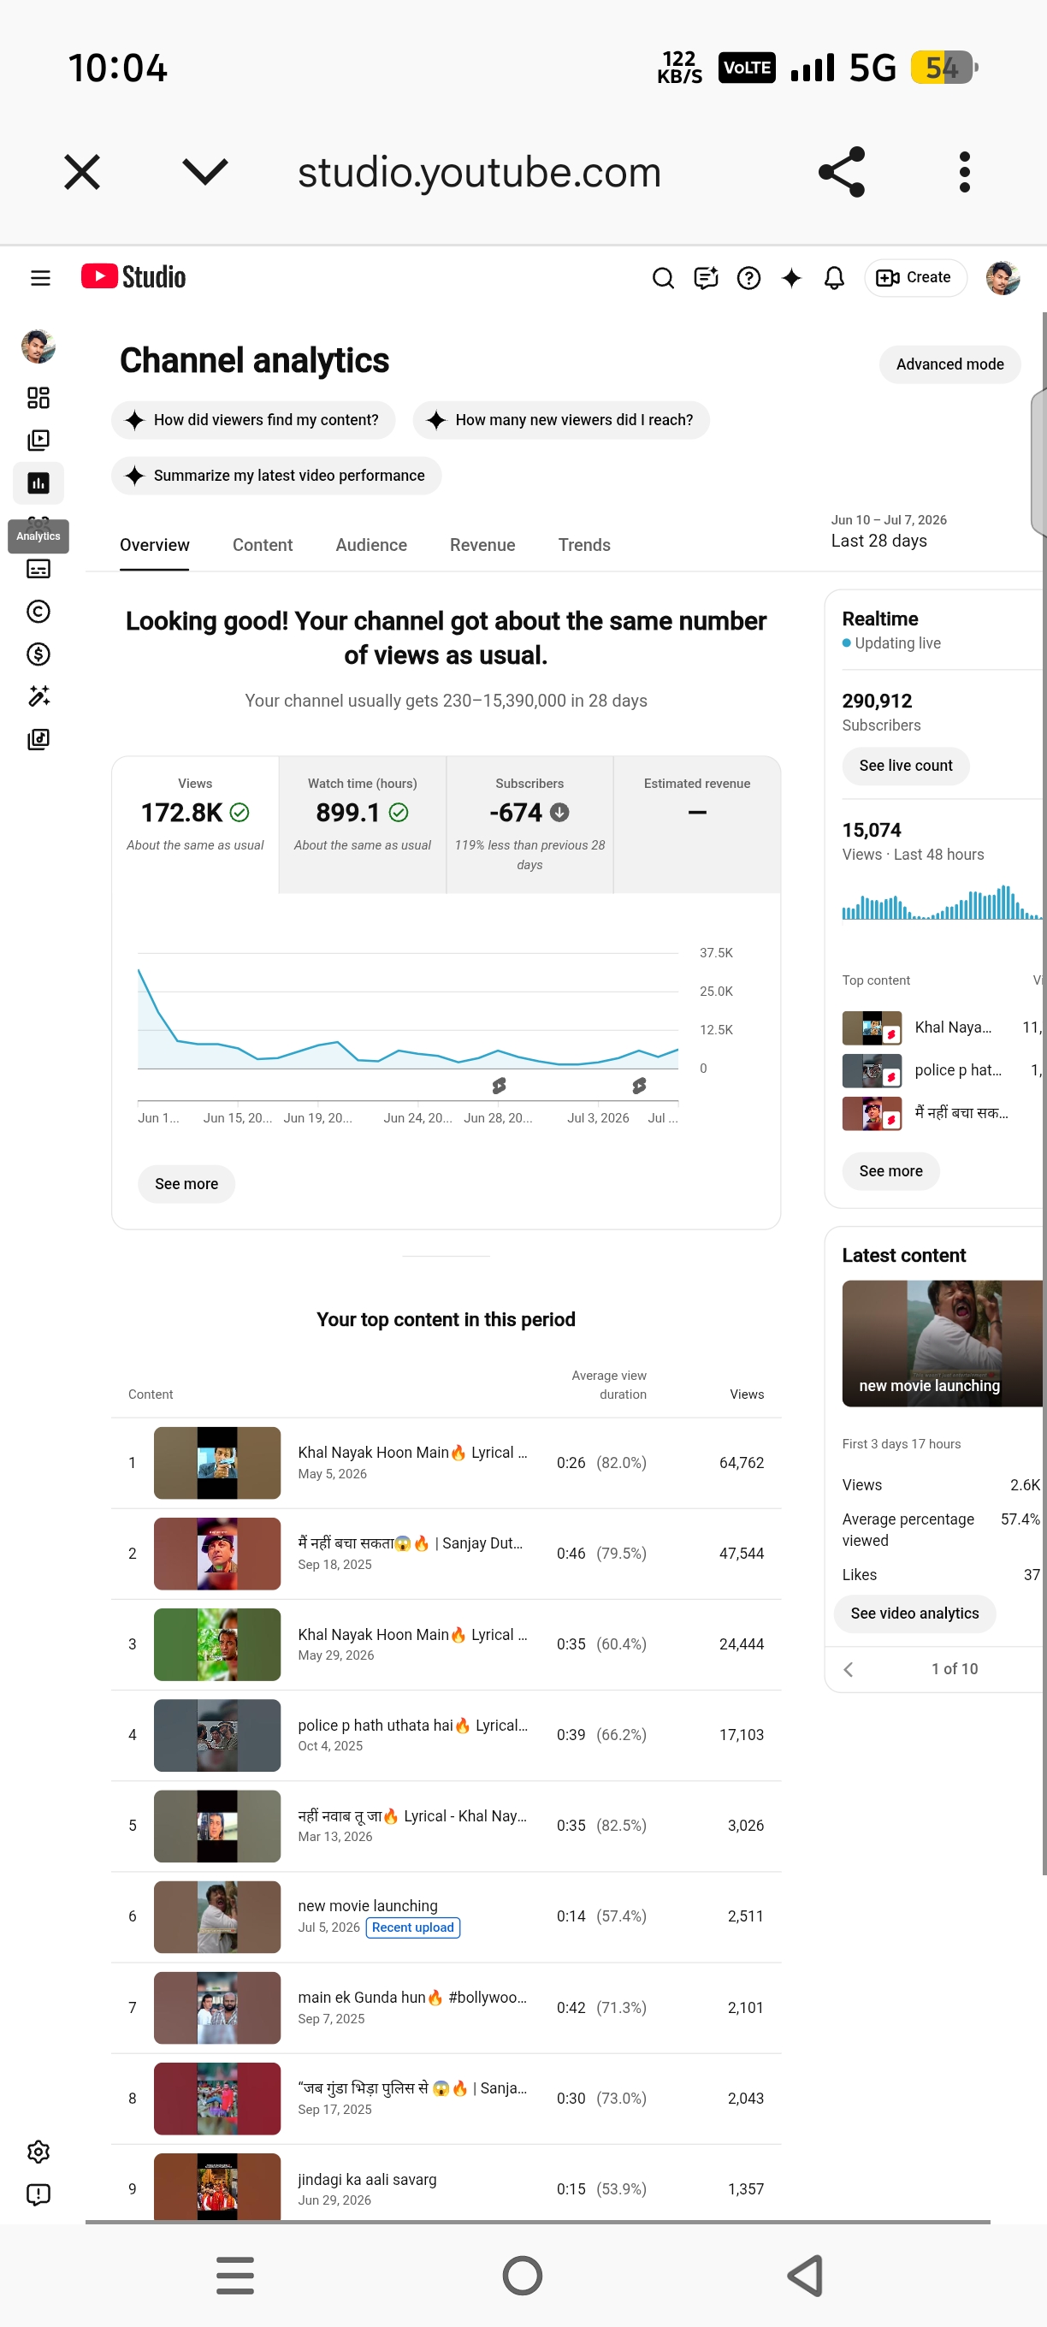Open the Subtitles icon in sidebar
The width and height of the screenshot is (1047, 2327).
[38, 568]
